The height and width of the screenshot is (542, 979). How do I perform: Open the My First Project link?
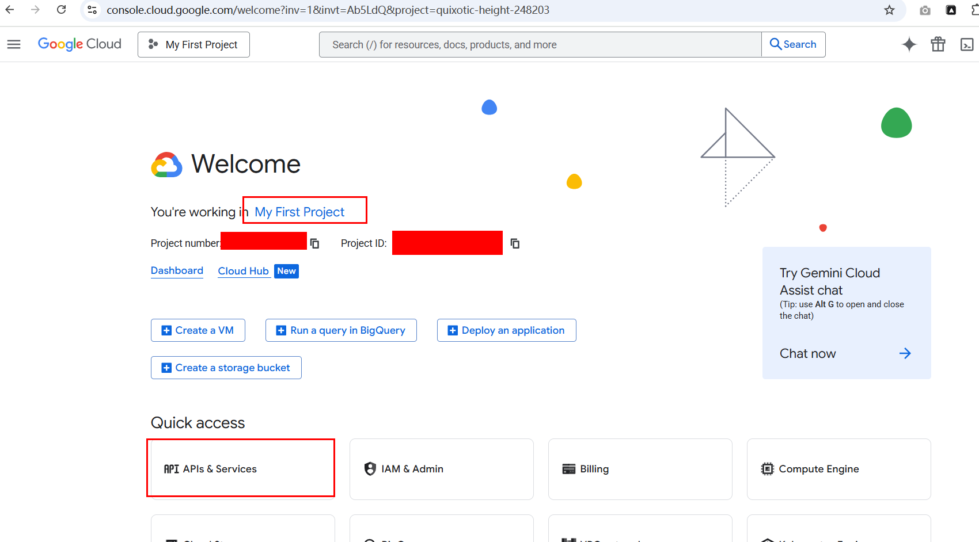click(x=299, y=212)
